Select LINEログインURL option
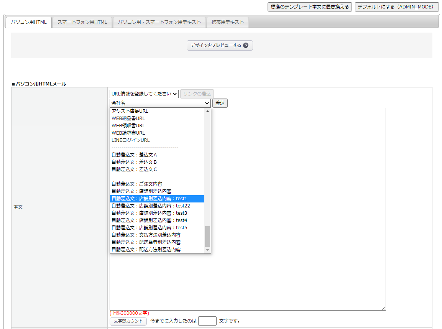 pyautogui.click(x=131, y=140)
